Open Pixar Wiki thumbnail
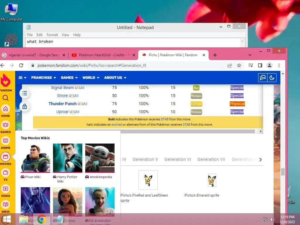This screenshot has height=225, width=300. (x=35, y=158)
